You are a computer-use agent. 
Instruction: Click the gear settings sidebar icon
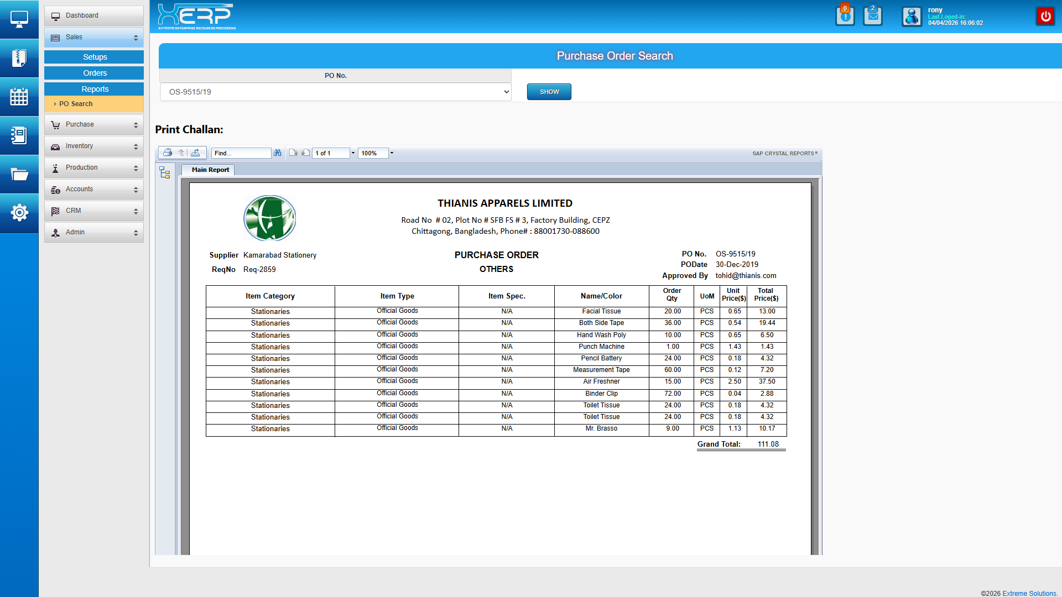(19, 212)
